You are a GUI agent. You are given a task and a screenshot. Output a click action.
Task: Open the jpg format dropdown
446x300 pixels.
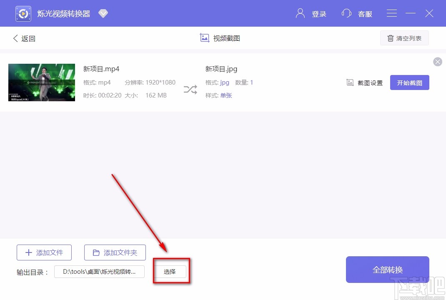[225, 82]
